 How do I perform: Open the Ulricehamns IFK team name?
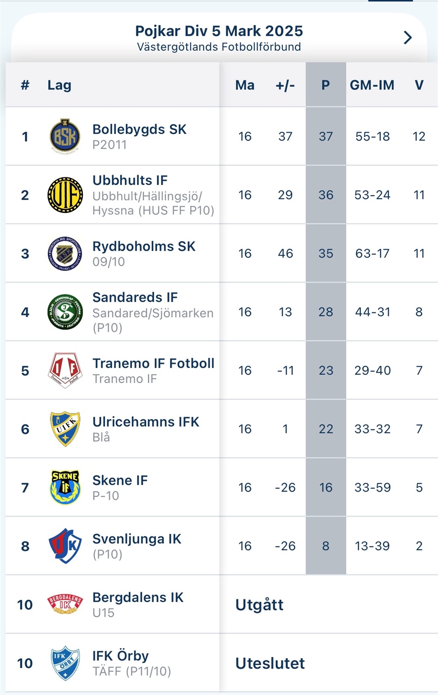(145, 422)
